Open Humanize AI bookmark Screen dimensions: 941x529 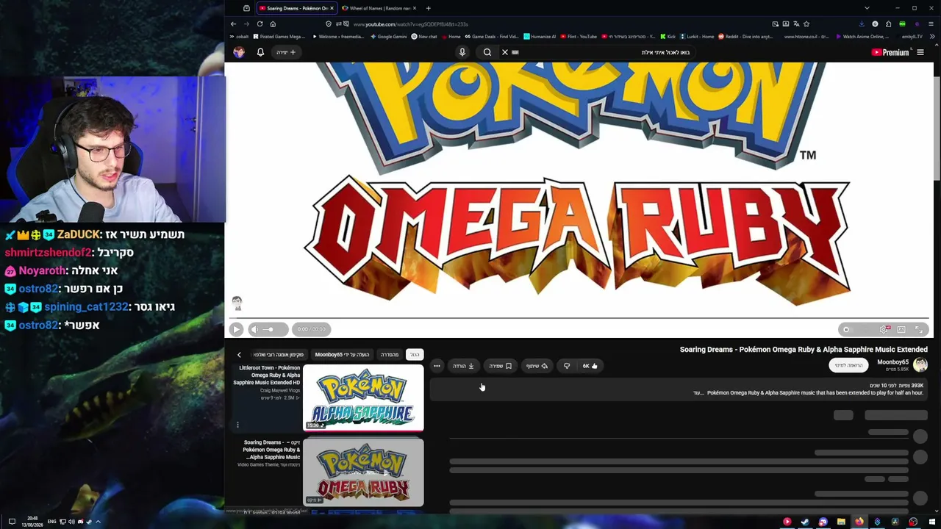[540, 37]
